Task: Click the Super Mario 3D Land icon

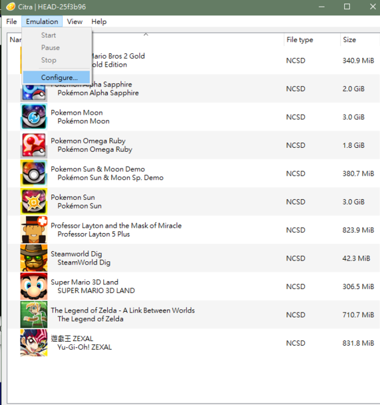Action: [x=34, y=286]
